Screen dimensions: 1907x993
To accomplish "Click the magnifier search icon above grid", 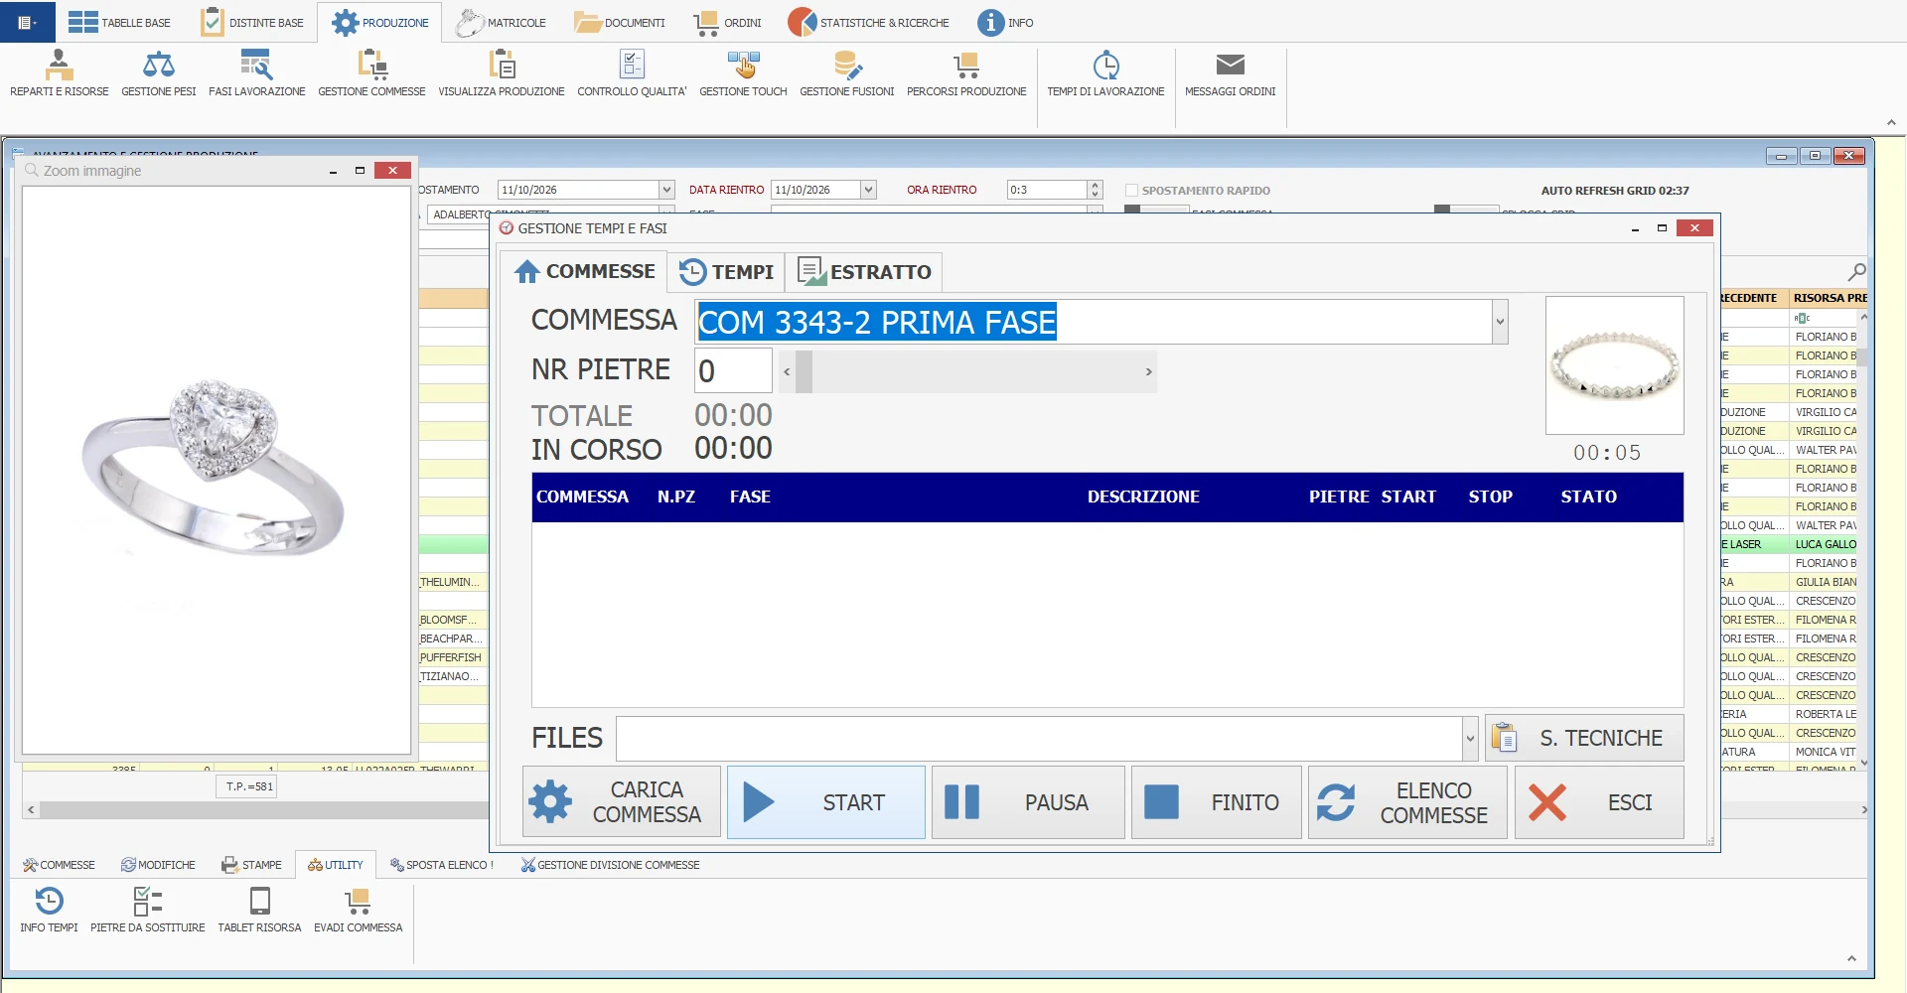I will click(1856, 271).
